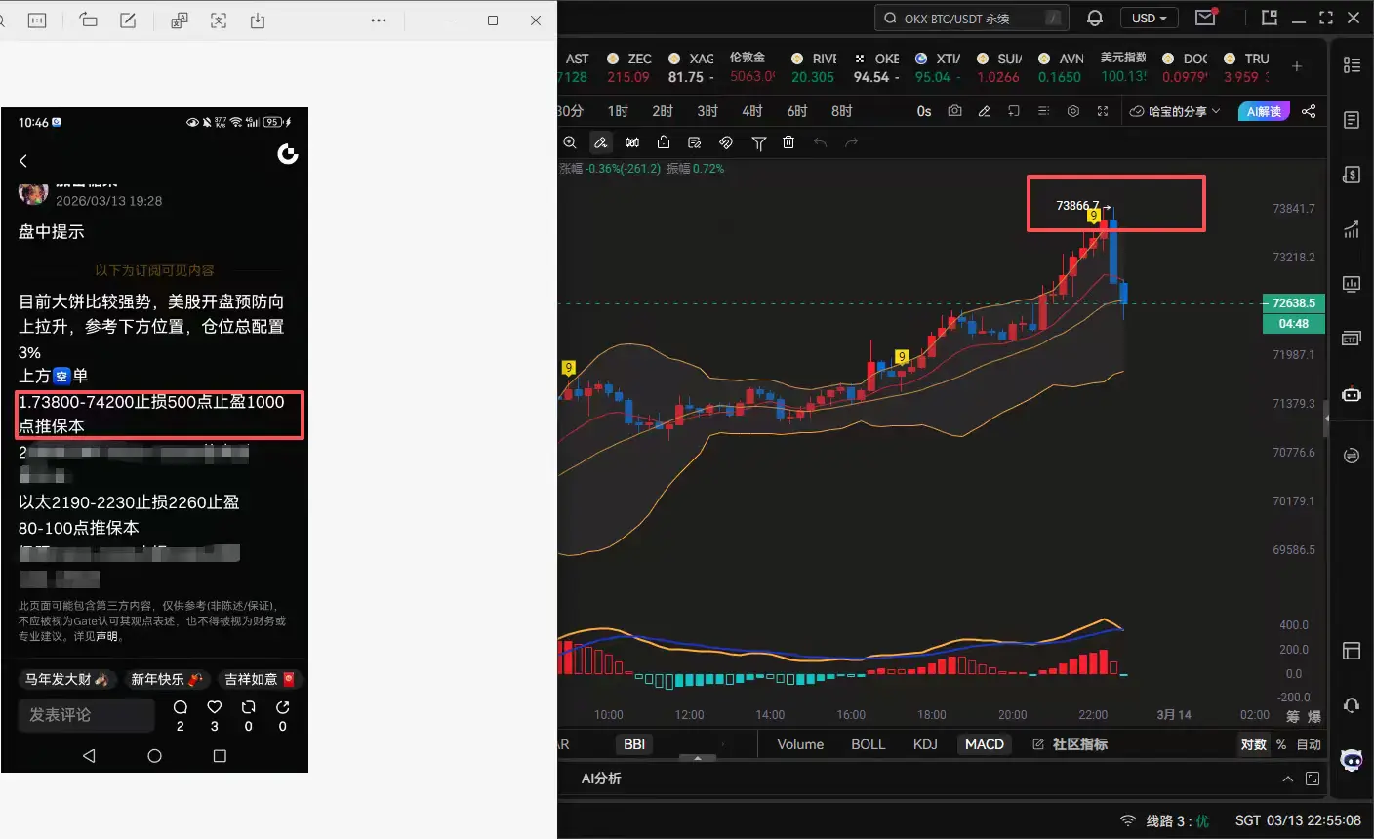Screen dimensions: 1374x839
Task: Select the 4时 timeframe
Action: pos(752,111)
